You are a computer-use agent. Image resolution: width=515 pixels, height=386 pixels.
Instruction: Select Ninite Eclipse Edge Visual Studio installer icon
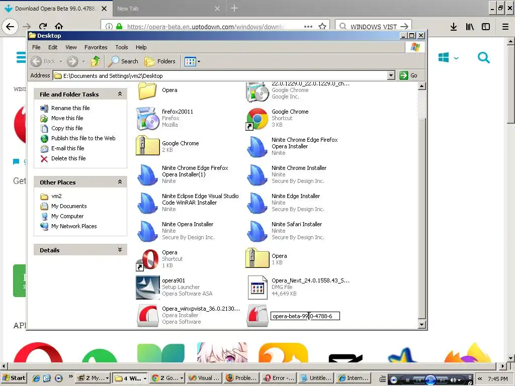pos(148,203)
